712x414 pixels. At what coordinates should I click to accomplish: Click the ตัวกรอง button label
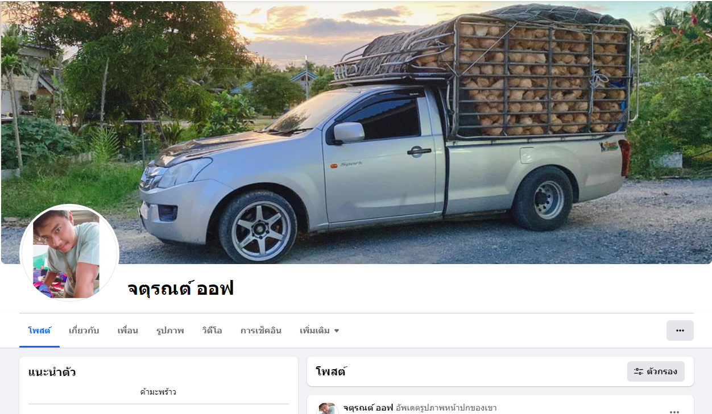pos(662,371)
